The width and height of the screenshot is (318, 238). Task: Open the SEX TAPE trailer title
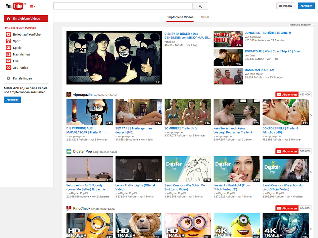pos(134,130)
